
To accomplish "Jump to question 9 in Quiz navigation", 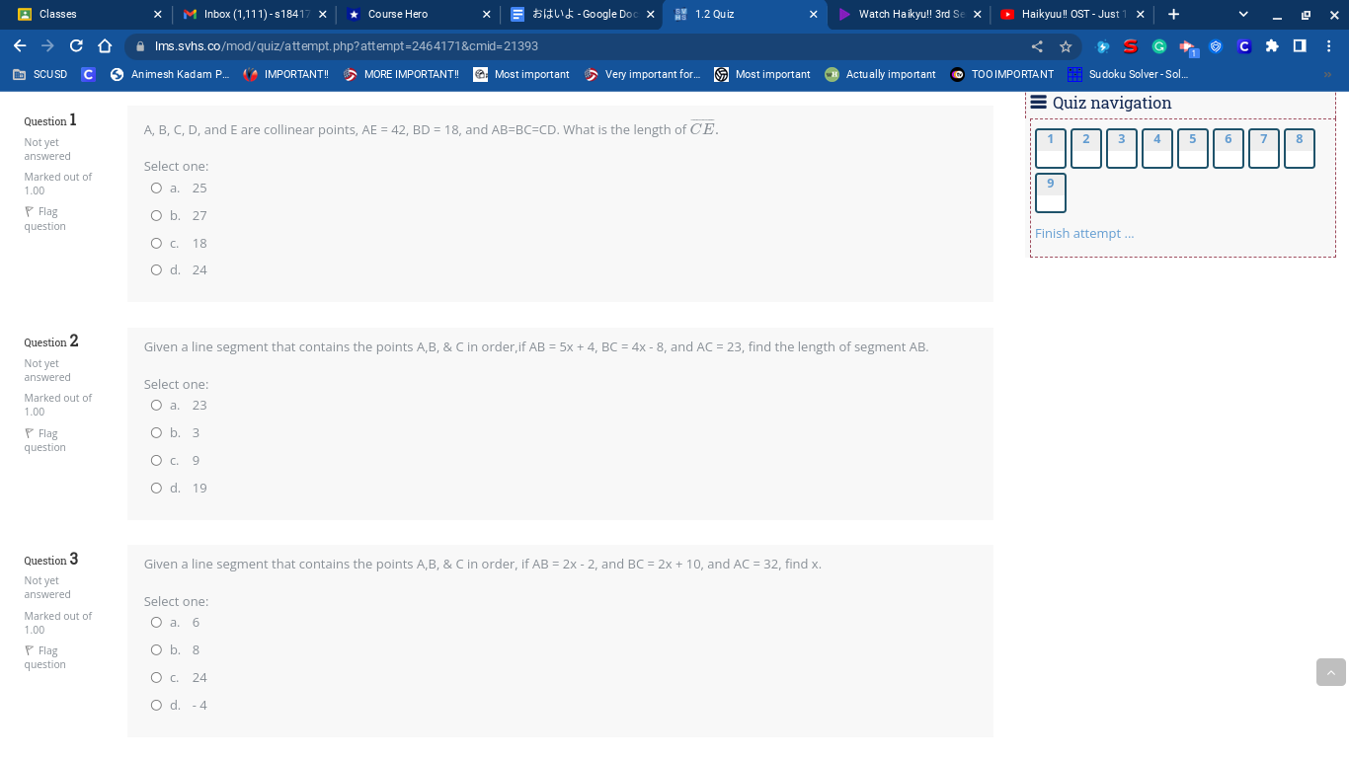I will pyautogui.click(x=1051, y=192).
